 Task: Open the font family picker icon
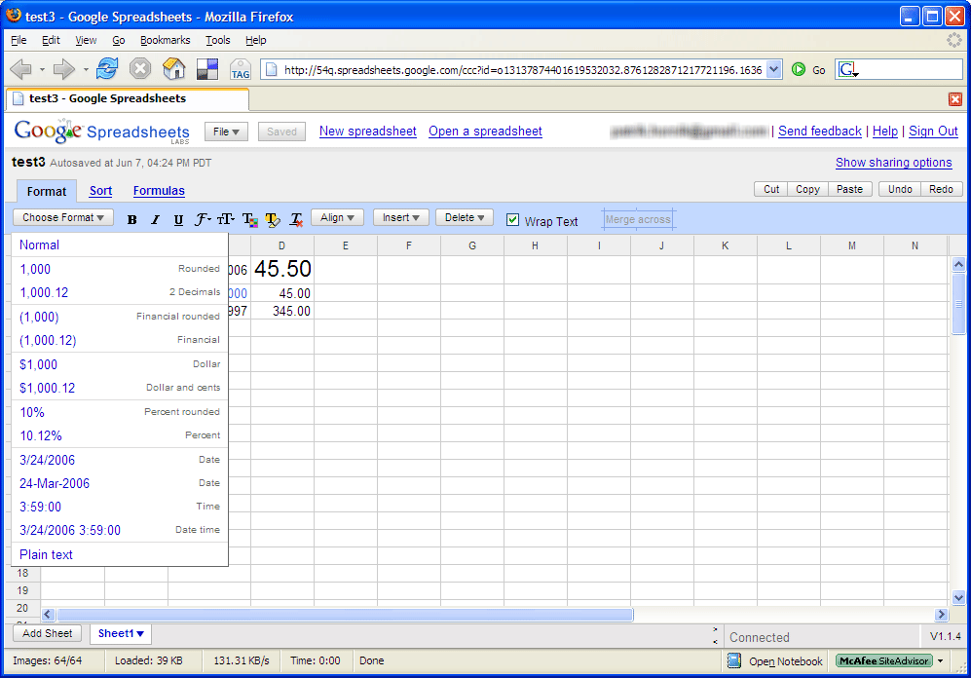(x=203, y=219)
